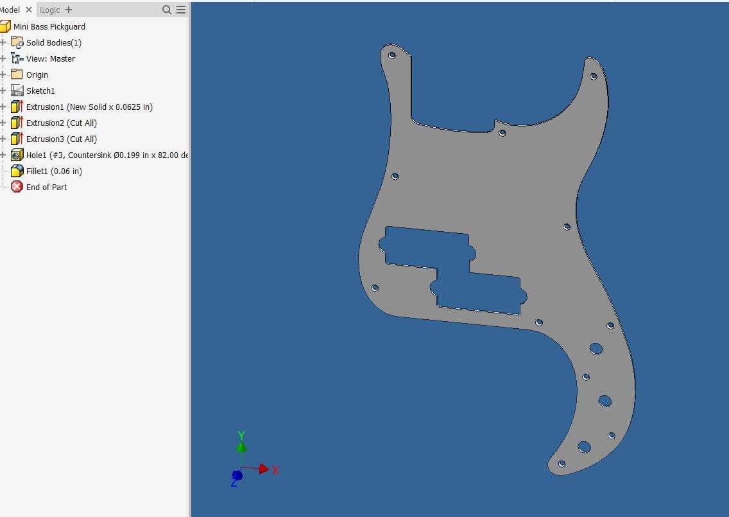Select the top-left horn screw hole
The height and width of the screenshot is (517, 729).
(392, 55)
